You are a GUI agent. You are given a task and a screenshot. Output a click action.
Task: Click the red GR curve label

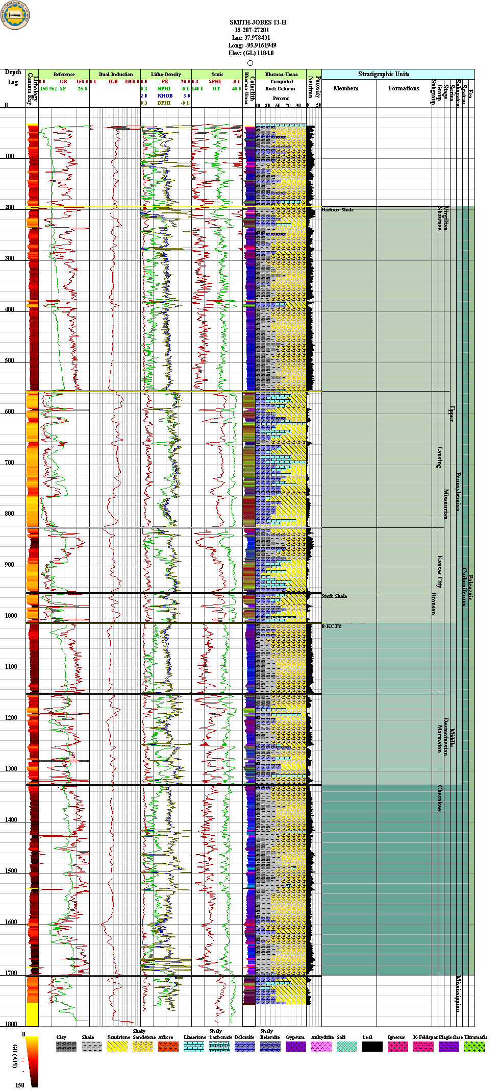(x=64, y=82)
